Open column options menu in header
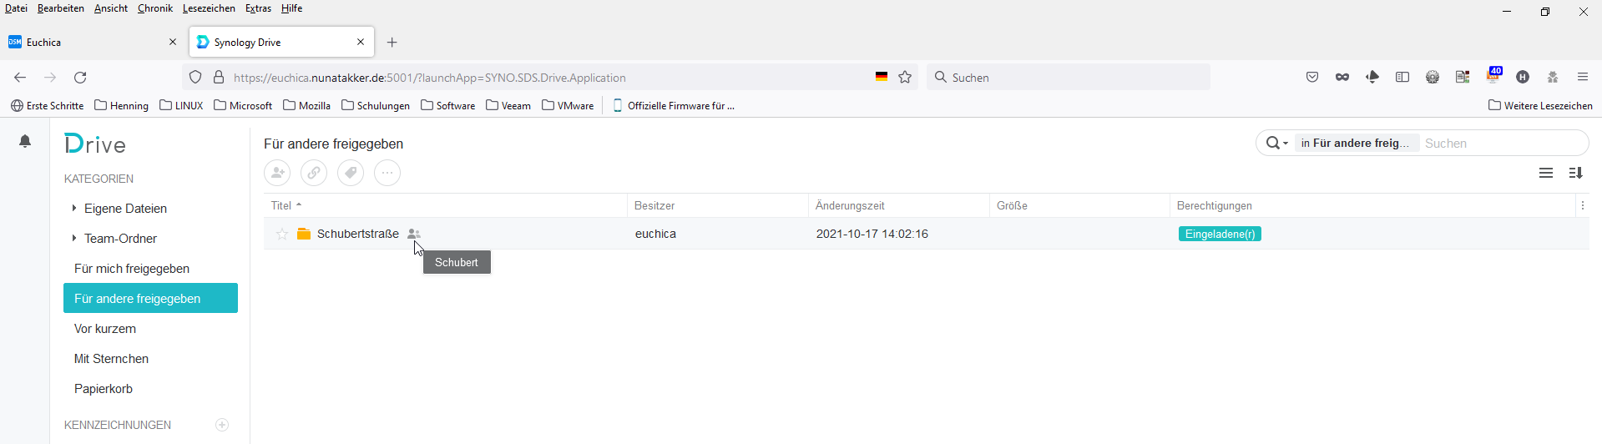This screenshot has height=444, width=1602. click(x=1582, y=205)
